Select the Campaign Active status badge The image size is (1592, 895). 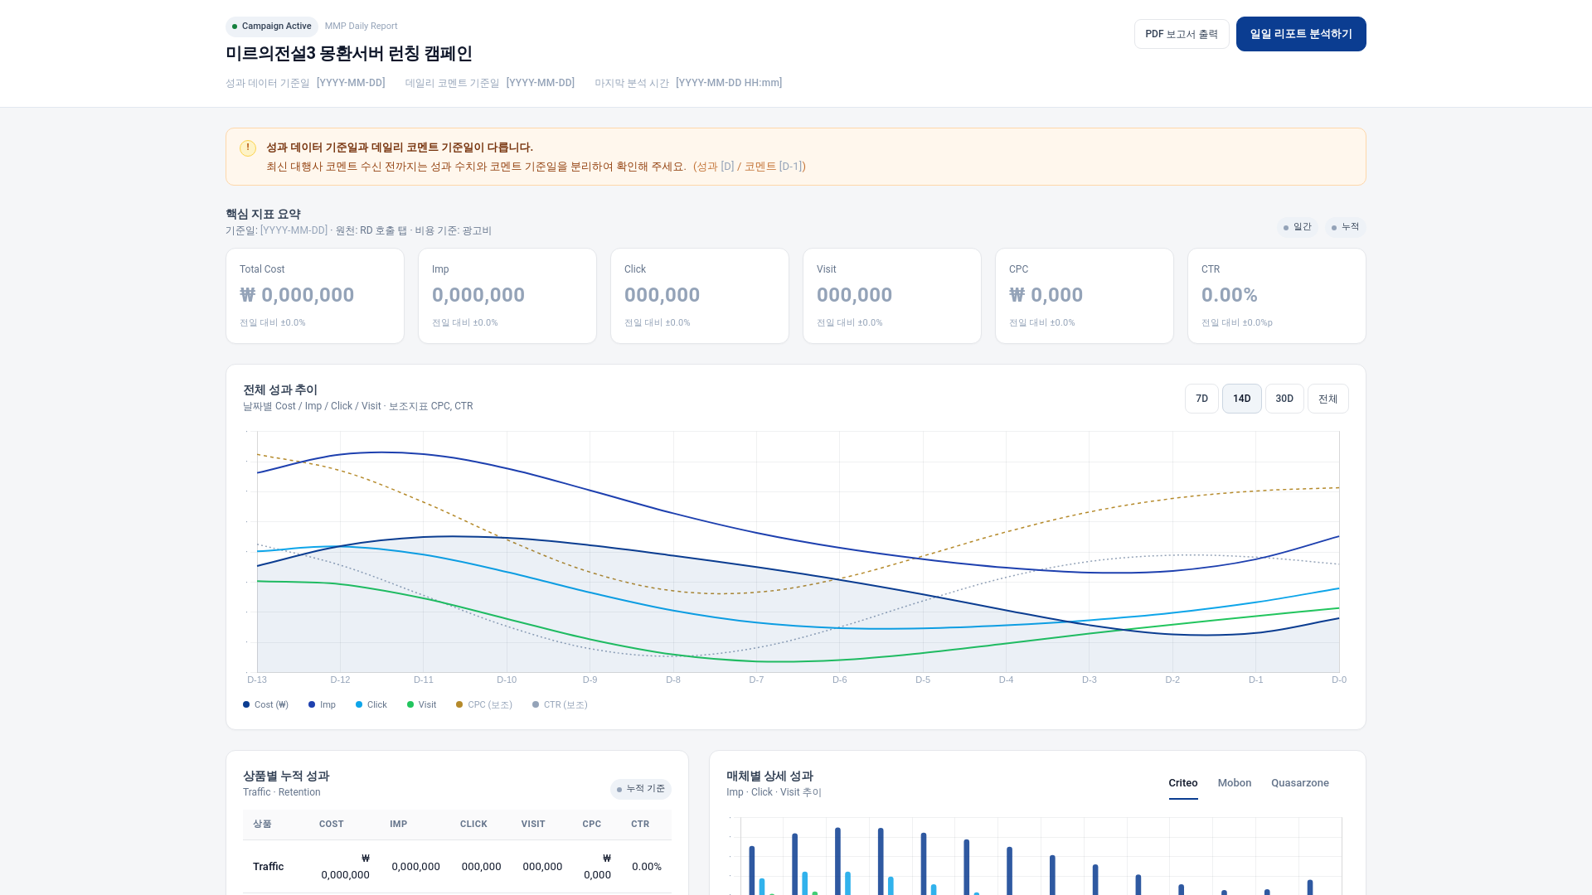272,27
